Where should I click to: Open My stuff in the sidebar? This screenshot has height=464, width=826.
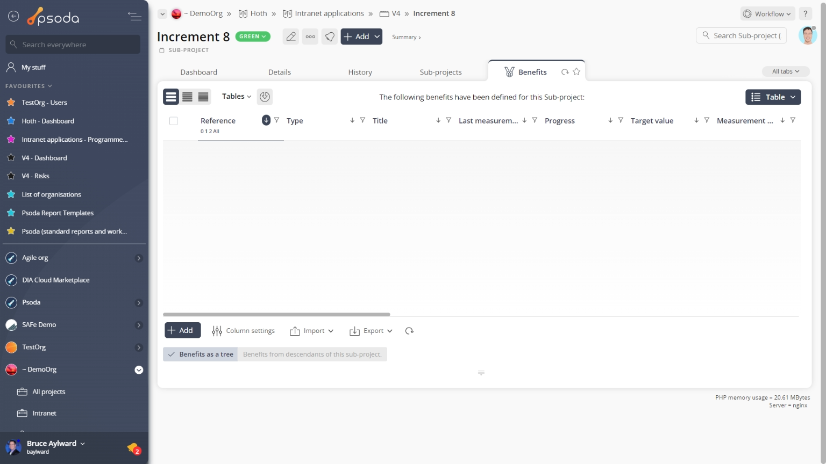[x=33, y=67]
